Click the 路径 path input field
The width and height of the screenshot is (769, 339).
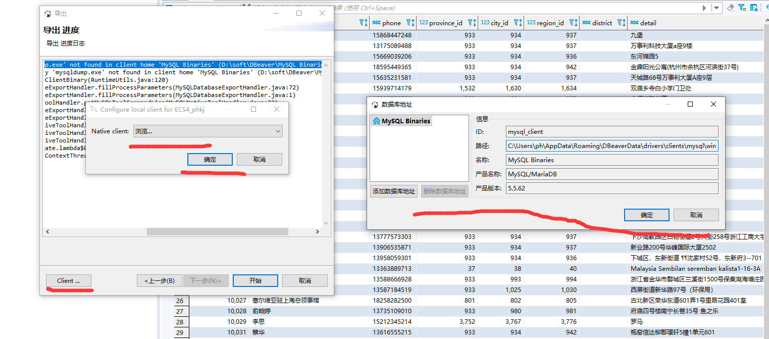[612, 146]
